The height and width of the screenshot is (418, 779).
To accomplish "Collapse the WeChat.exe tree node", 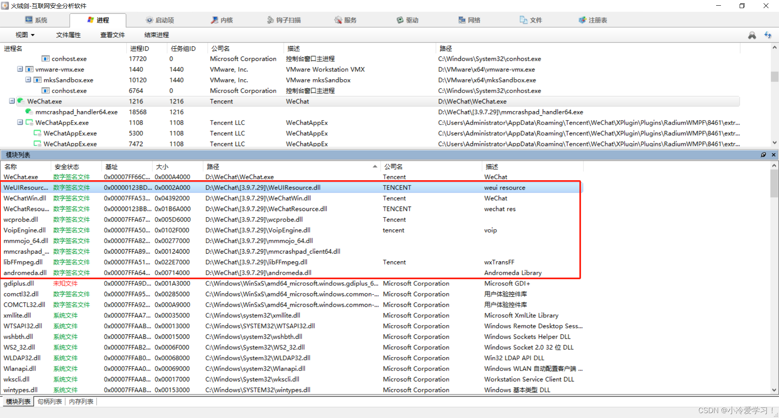I will click(x=12, y=101).
